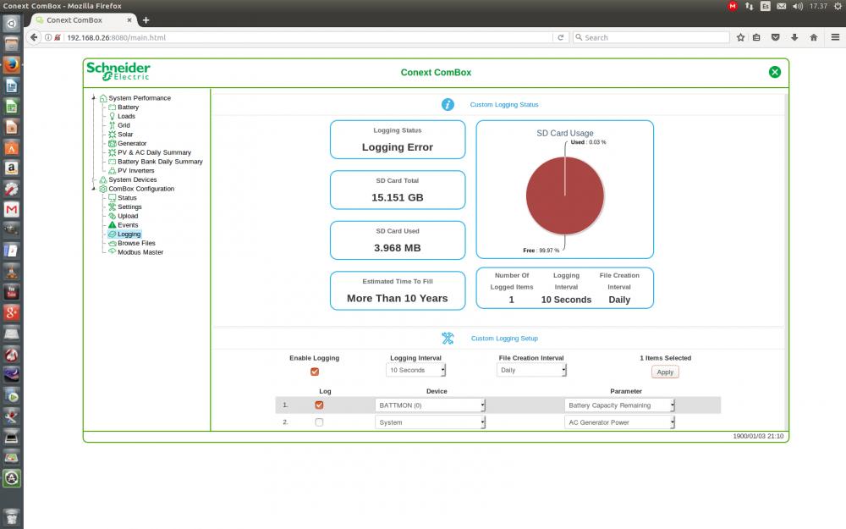Viewport: 846px width, 529px height.
Task: Click the More Than 10 Years value
Action: coord(398,298)
